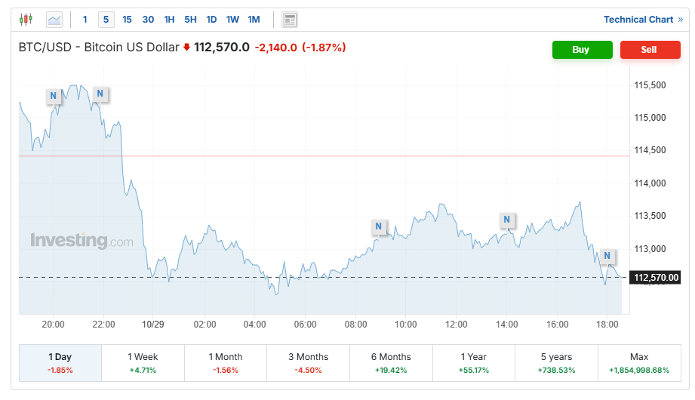This screenshot has width=695, height=400.
Task: Open the news marker near 22:00
Action: 100,94
